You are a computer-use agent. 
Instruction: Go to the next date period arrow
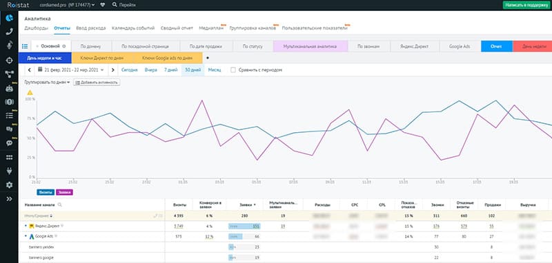coord(112,70)
